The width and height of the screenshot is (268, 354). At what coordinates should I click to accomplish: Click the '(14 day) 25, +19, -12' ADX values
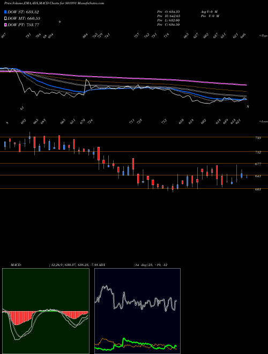[151, 264]
